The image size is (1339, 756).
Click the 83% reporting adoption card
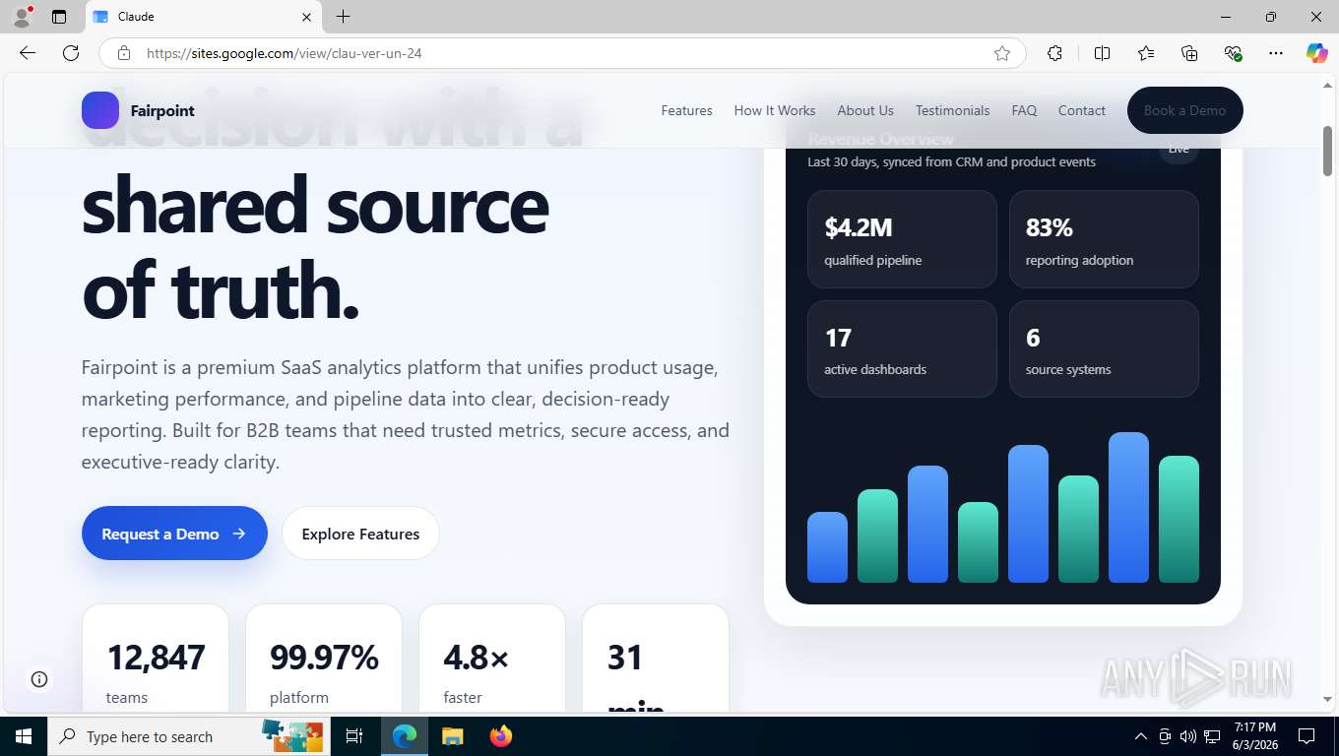coord(1104,239)
